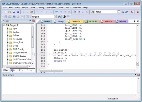Expand the App folder in the project tree
Image resolution: width=142 pixels, height=102 pixels.
pos(7,29)
